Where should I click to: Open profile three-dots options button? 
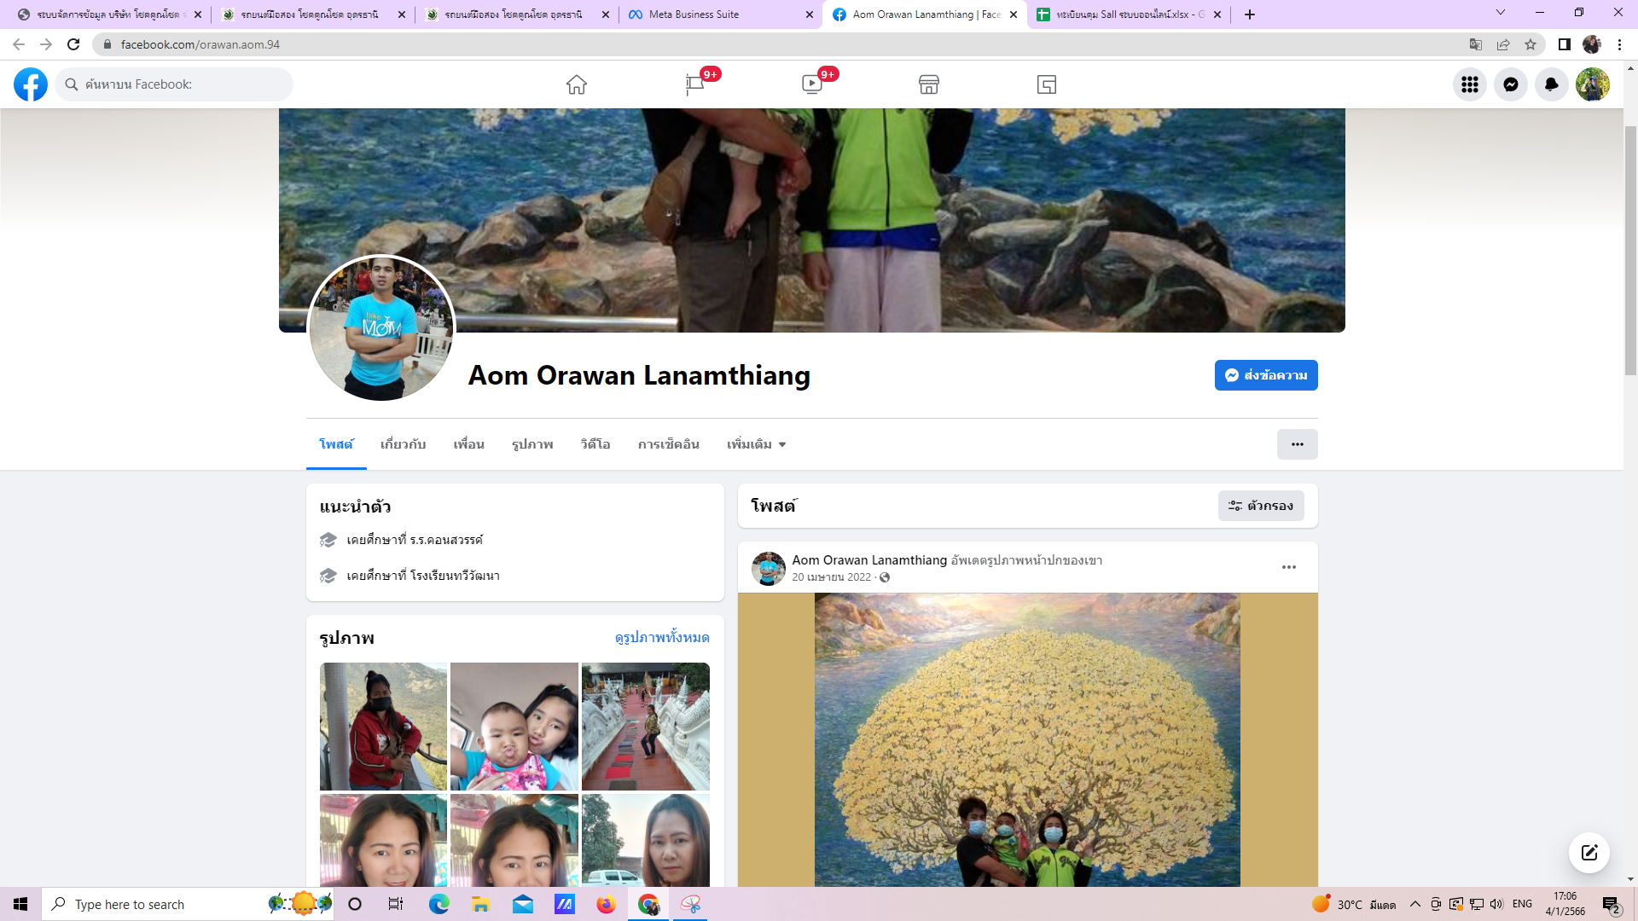pos(1297,444)
